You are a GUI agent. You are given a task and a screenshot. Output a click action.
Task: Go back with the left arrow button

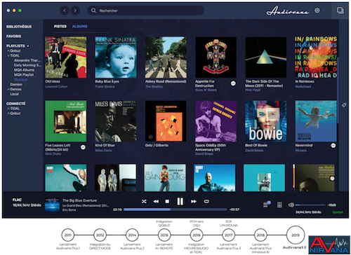click(65, 11)
